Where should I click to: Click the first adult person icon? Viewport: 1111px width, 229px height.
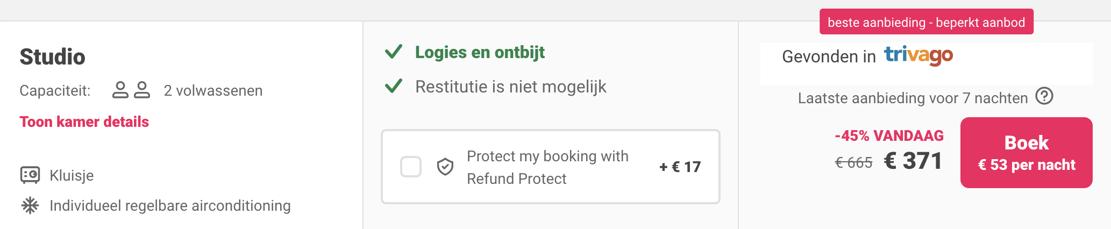coord(120,90)
